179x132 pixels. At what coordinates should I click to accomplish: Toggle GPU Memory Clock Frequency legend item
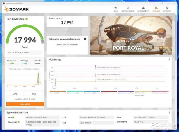[x=143, y=93]
